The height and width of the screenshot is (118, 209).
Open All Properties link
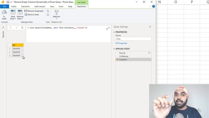(121, 43)
